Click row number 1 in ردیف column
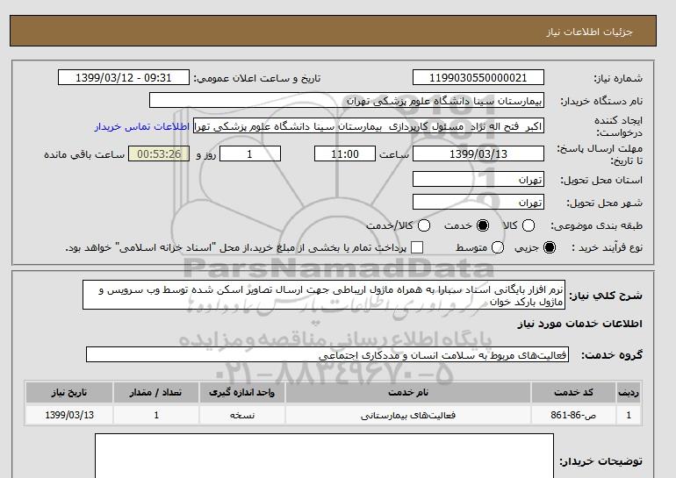 click(x=629, y=415)
